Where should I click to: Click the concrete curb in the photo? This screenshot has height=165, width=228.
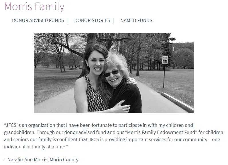pyautogui.click(x=178, y=102)
